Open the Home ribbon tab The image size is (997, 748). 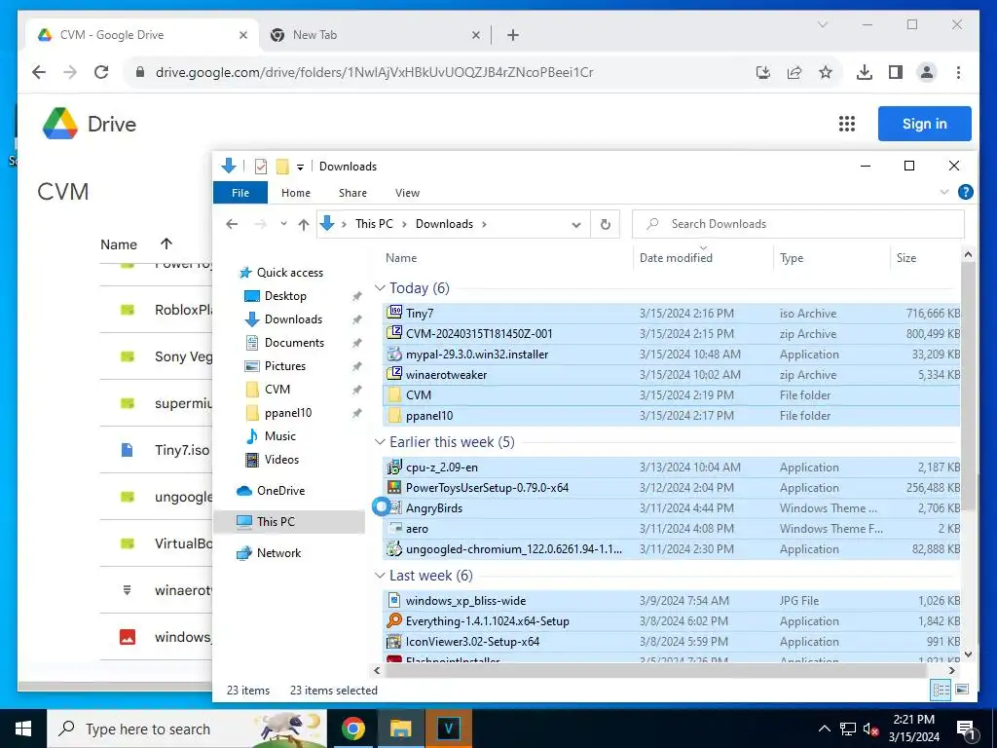click(x=296, y=193)
